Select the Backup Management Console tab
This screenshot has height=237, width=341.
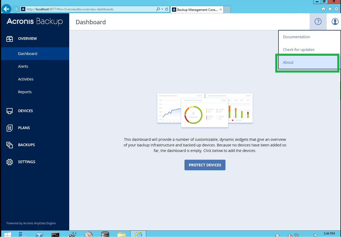[x=197, y=10]
